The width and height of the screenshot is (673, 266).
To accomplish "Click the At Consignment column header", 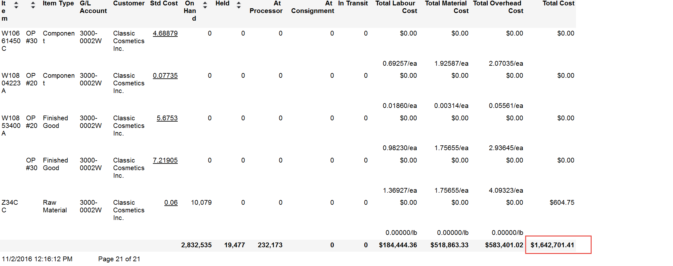I will (x=312, y=7).
